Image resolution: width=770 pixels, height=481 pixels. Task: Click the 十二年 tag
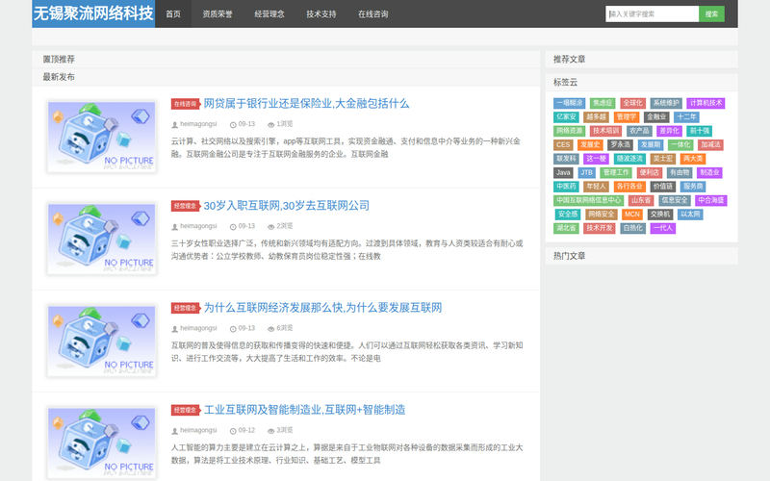[x=686, y=116]
